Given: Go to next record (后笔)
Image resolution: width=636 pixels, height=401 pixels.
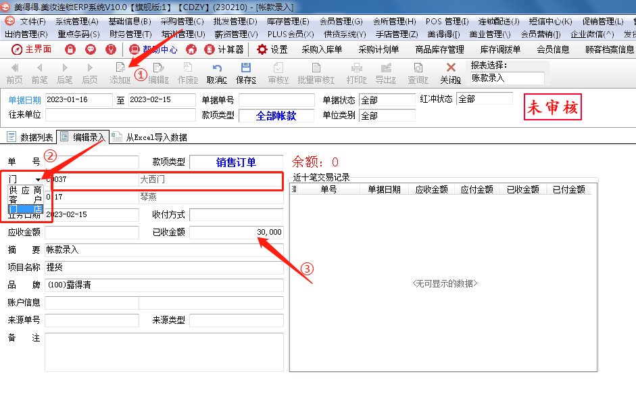Looking at the screenshot, I should point(64,74).
